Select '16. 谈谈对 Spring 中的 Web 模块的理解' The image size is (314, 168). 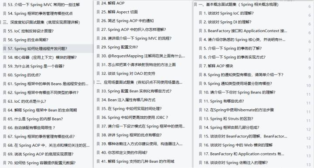238,145
